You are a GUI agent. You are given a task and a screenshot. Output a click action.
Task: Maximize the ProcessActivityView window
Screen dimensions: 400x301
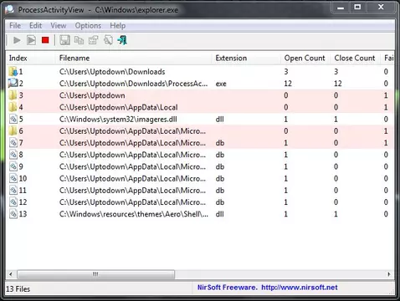[357, 8]
